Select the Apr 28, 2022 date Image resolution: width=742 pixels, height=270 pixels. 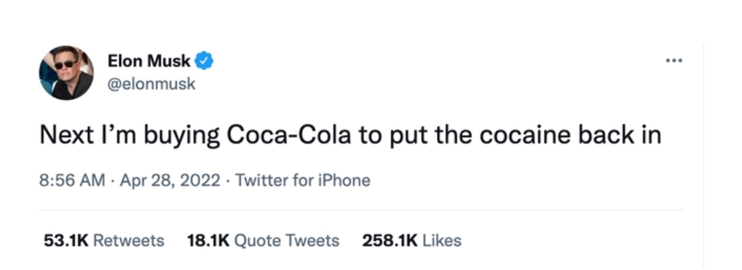click(x=170, y=180)
